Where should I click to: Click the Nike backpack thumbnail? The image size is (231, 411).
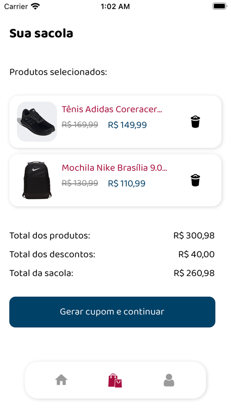click(x=37, y=180)
